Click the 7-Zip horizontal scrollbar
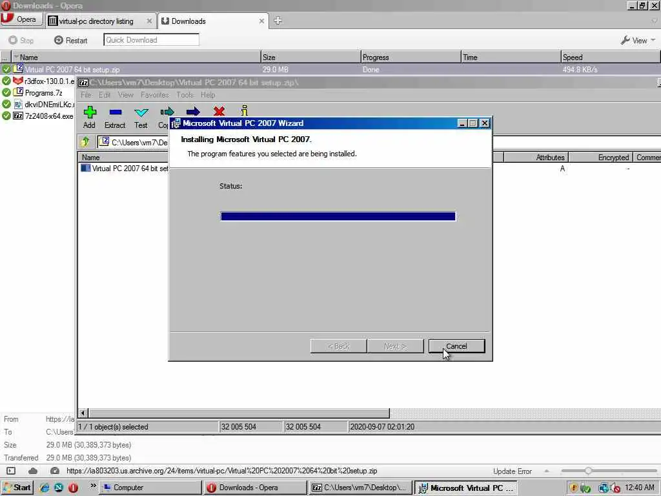Image resolution: width=661 pixels, height=496 pixels. click(x=239, y=413)
